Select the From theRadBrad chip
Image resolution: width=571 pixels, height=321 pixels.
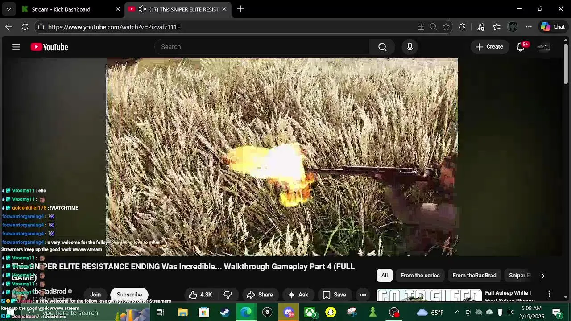click(x=474, y=276)
